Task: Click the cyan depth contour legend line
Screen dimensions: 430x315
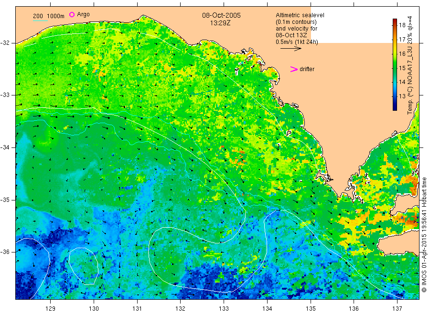Action: point(40,21)
